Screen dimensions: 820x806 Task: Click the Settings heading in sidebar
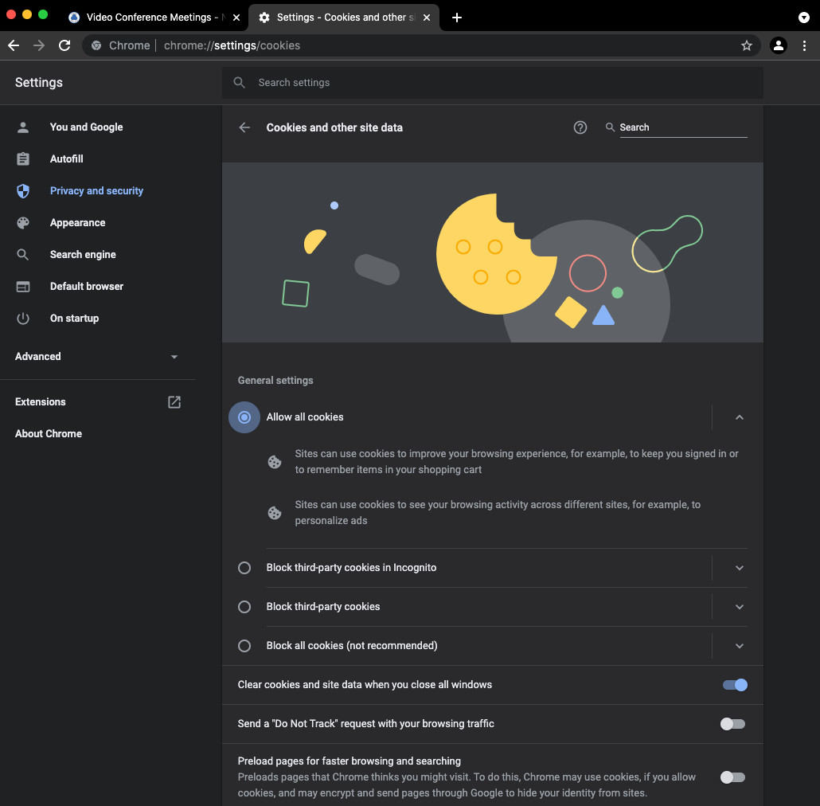(x=39, y=83)
